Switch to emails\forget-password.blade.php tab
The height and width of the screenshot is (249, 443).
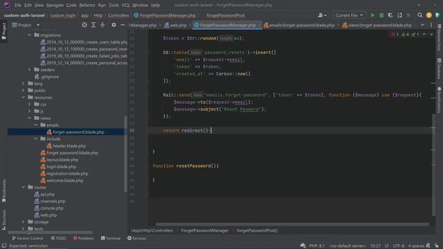tap(299, 25)
